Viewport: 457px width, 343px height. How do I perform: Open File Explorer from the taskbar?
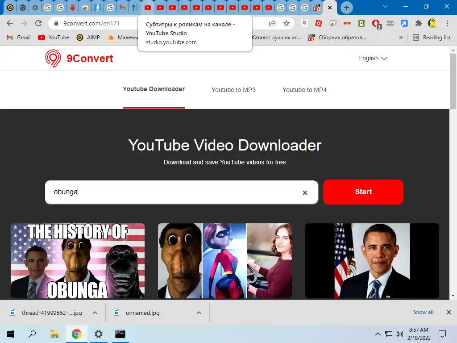click(54, 334)
